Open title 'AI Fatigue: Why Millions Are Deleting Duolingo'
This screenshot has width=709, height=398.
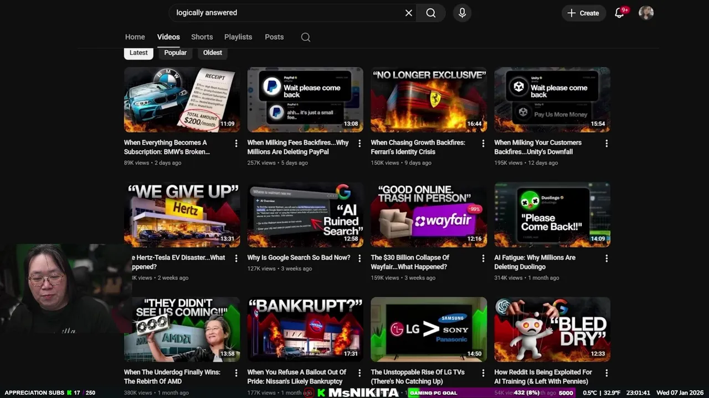click(x=535, y=262)
